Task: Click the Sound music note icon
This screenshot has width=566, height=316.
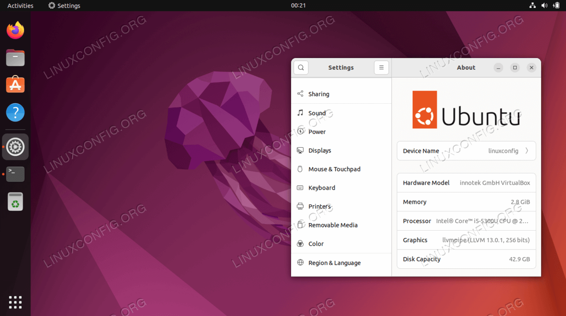Action: point(300,113)
